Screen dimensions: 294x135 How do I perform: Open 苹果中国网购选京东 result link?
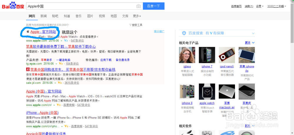pos(73,70)
